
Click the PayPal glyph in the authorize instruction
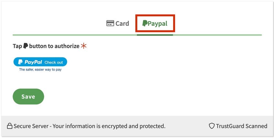tap(26, 46)
